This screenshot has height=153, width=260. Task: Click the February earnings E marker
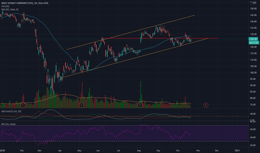click(x=23, y=105)
